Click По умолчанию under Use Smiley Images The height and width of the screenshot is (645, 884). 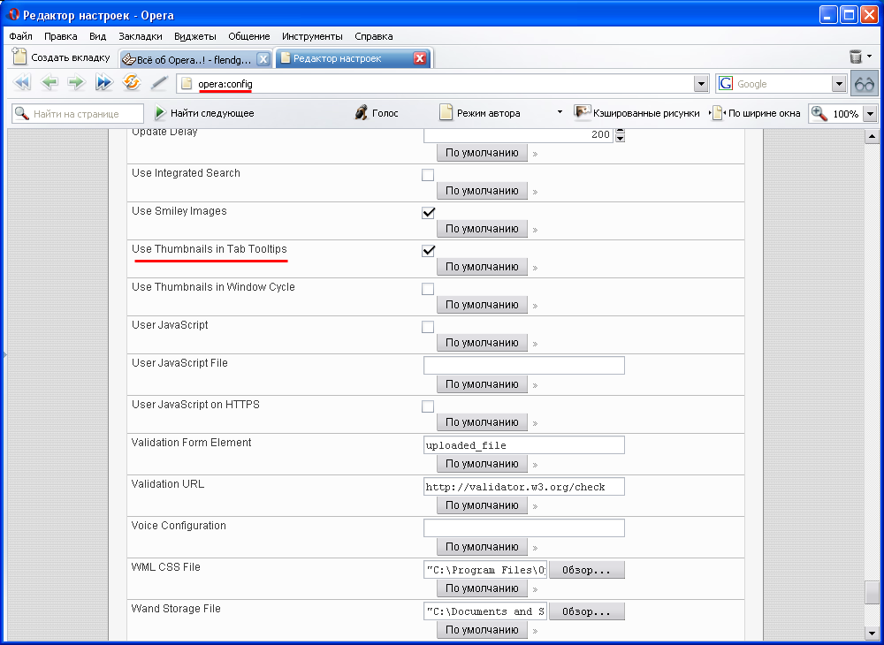482,229
